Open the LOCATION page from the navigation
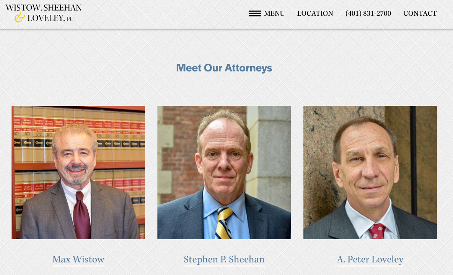The width and height of the screenshot is (453, 275). [315, 13]
